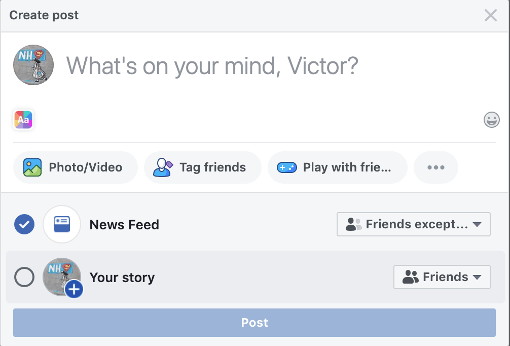Select the Photo/Video button

point(76,167)
